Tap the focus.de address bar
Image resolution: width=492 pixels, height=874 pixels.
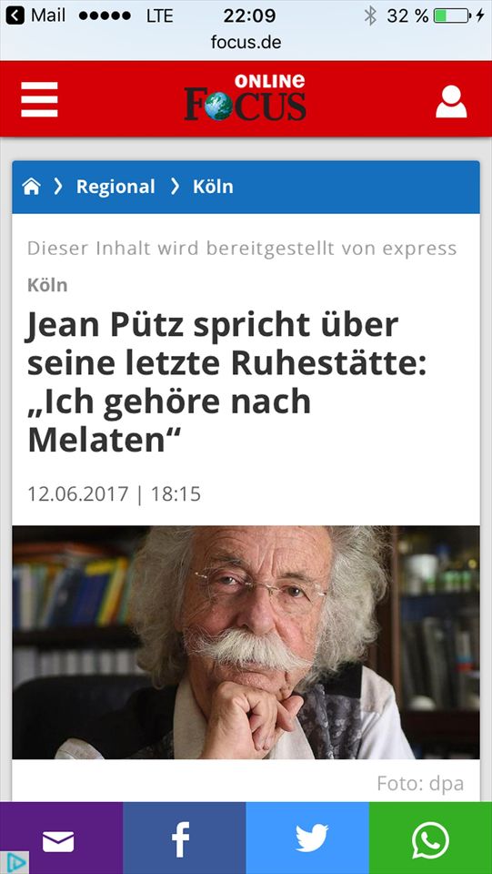pos(246,42)
